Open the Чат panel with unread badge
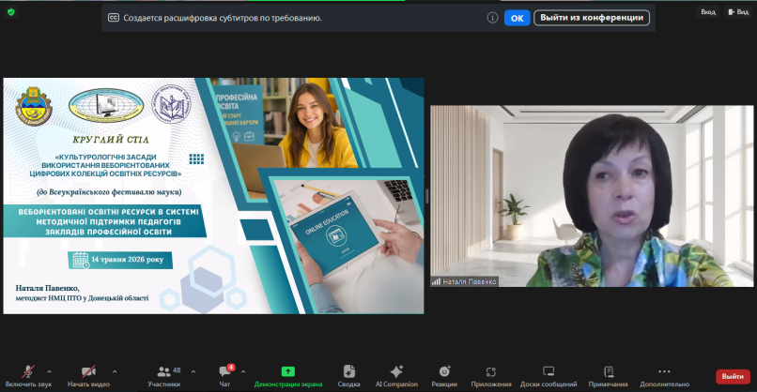The image size is (757, 392). tap(225, 371)
